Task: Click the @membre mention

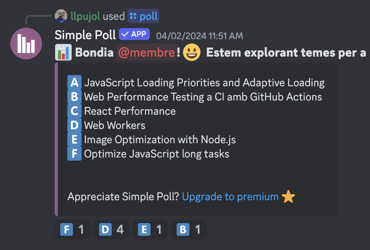Action: pyautogui.click(x=147, y=53)
